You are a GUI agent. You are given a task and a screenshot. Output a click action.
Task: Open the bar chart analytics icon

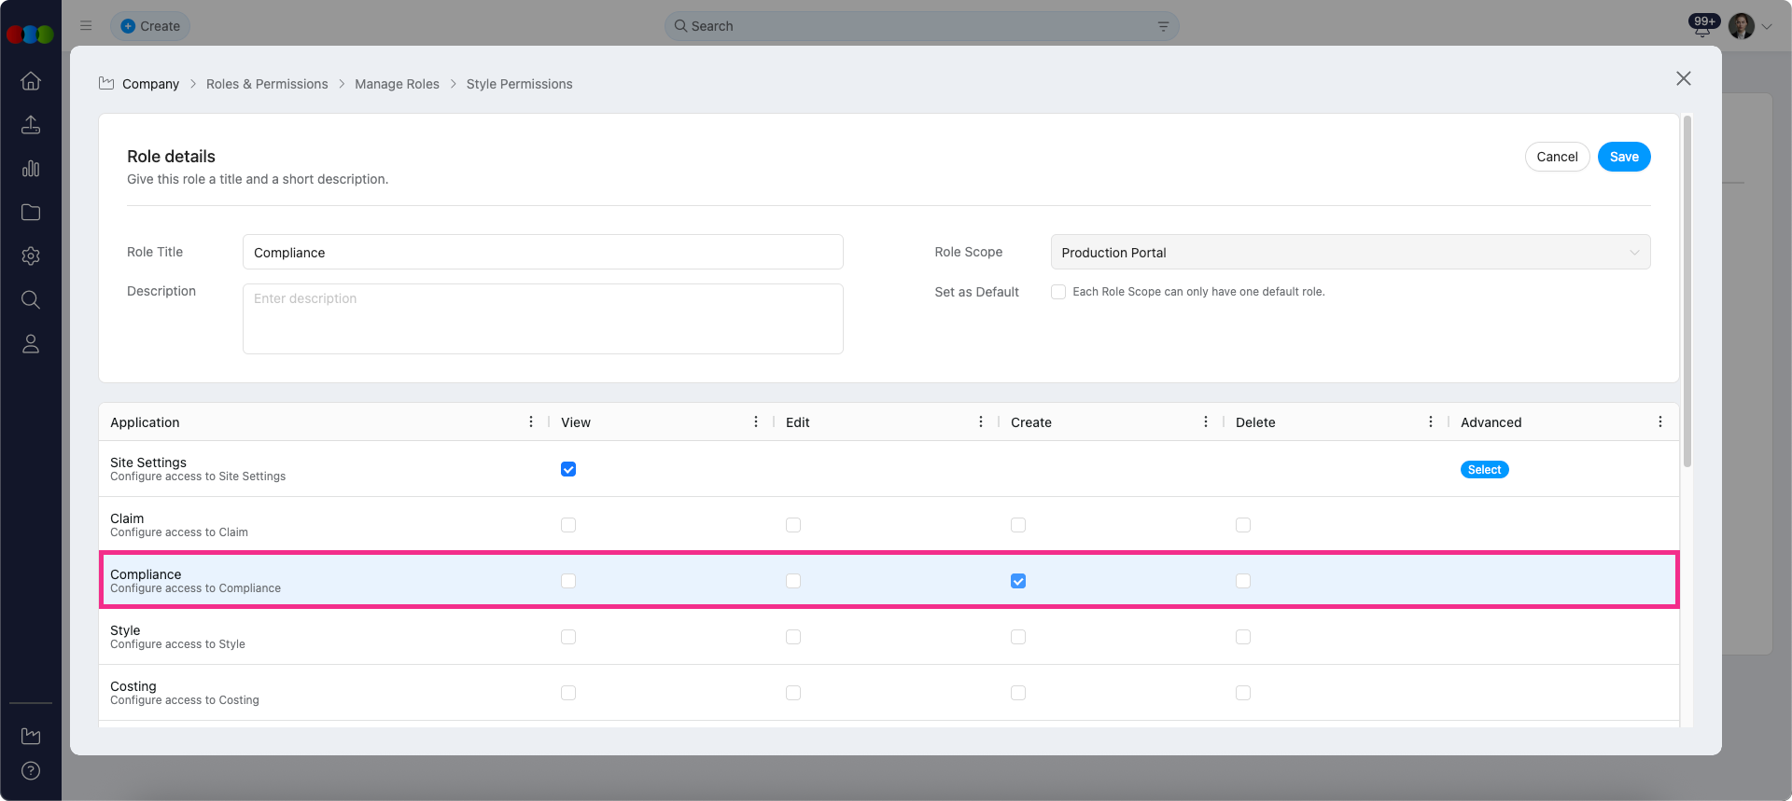coord(31,169)
